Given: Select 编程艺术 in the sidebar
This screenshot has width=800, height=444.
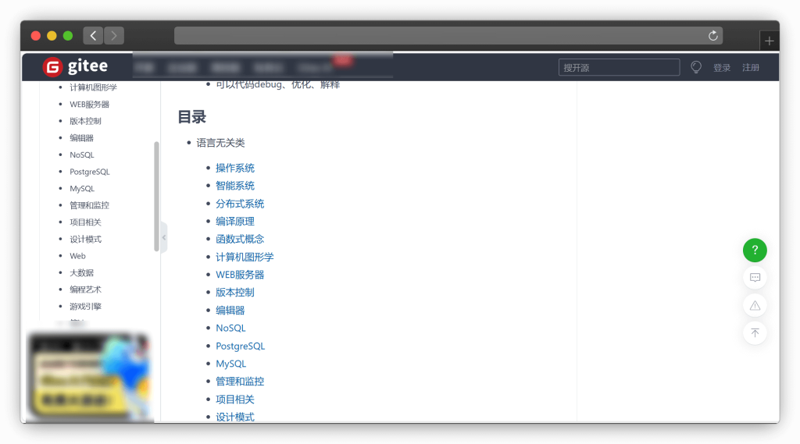Looking at the screenshot, I should click(85, 289).
